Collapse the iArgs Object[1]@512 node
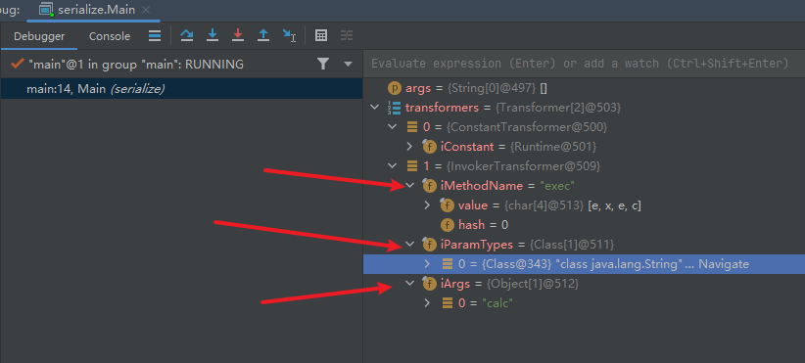Screen dimensions: 805x363 409,284
